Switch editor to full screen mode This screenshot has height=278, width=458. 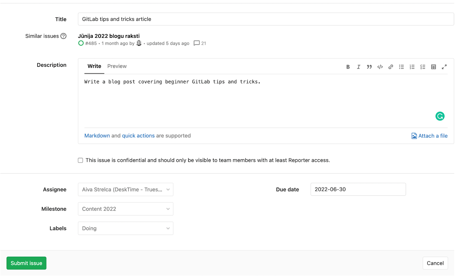coord(444,67)
